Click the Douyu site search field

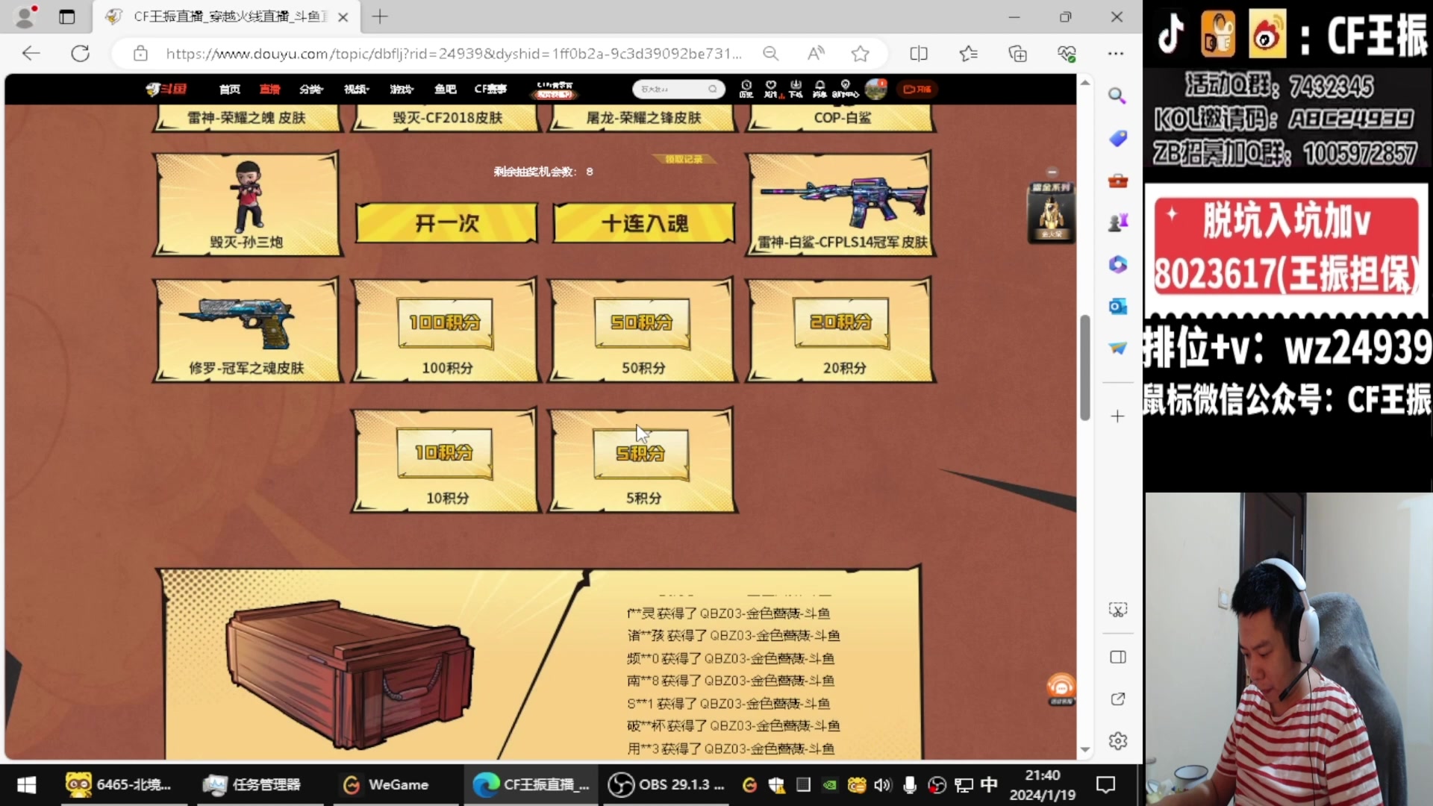tap(672, 89)
